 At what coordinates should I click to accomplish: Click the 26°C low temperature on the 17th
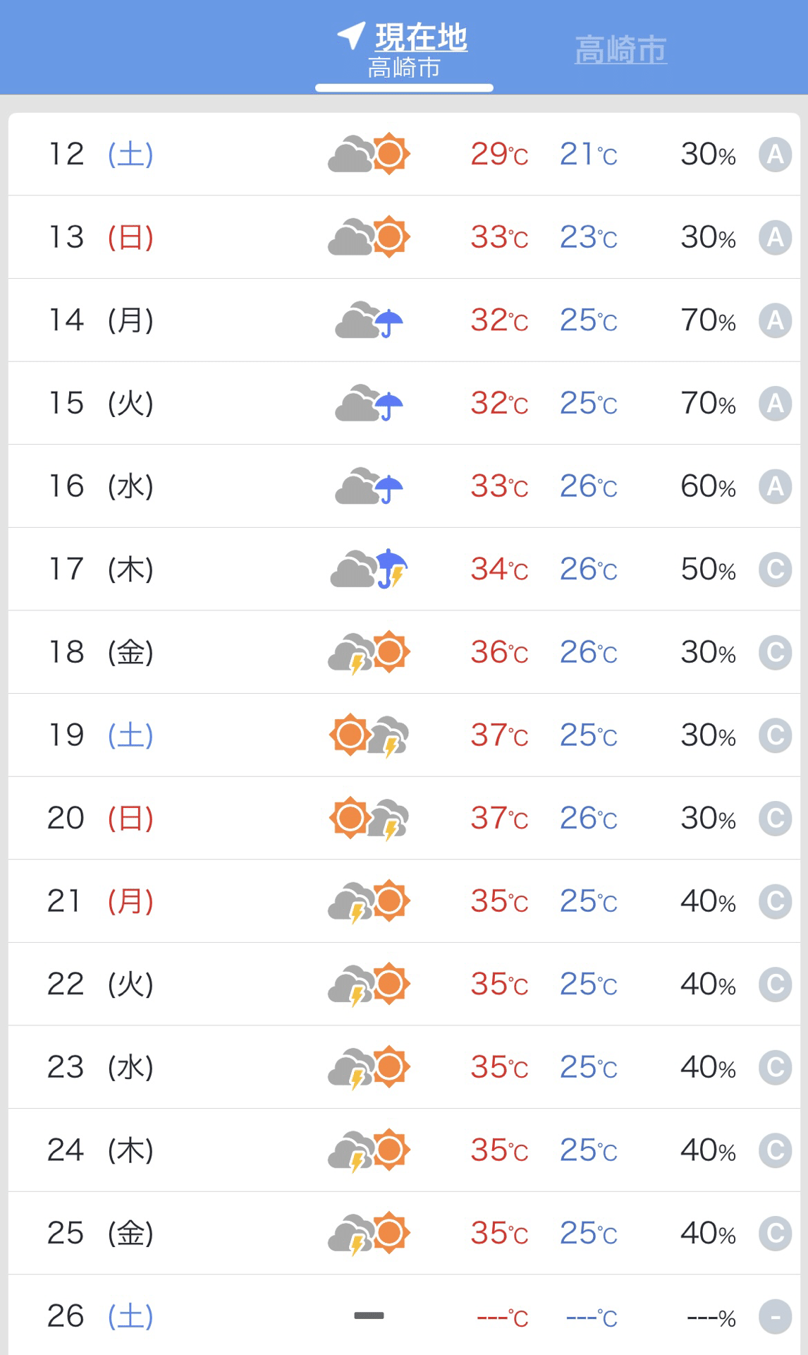pyautogui.click(x=588, y=569)
